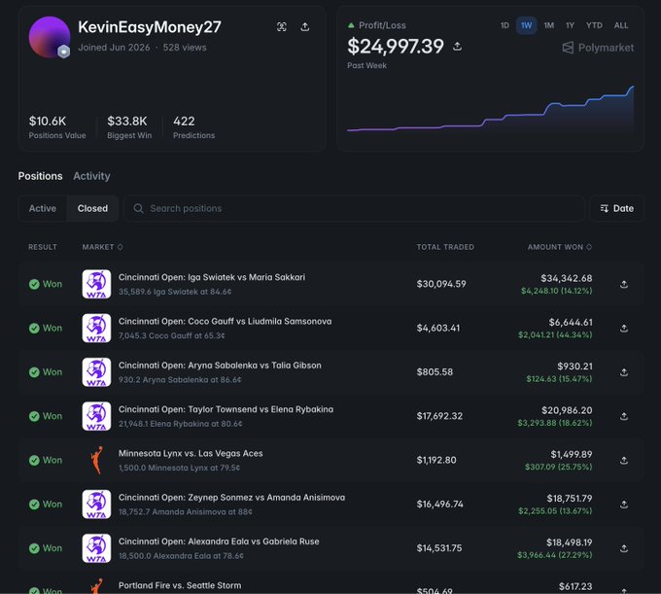The height and width of the screenshot is (594, 661).
Task: Click the $17,692.32 total traded value
Action: 439,416
